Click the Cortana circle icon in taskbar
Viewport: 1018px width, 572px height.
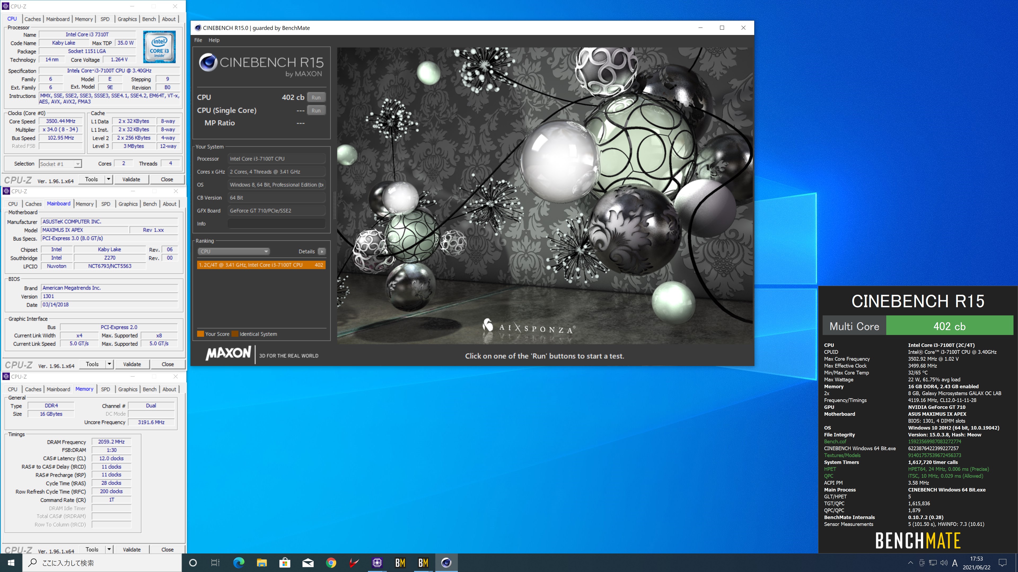pyautogui.click(x=193, y=562)
